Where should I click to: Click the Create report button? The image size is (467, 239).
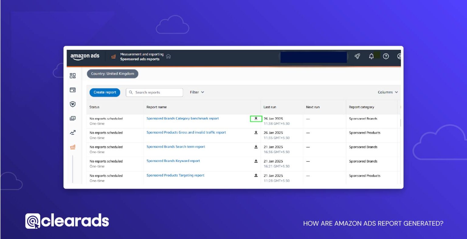click(105, 92)
